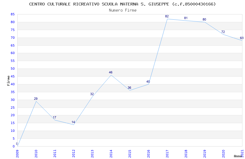Click the x-axis year 2018

click(x=186, y=154)
